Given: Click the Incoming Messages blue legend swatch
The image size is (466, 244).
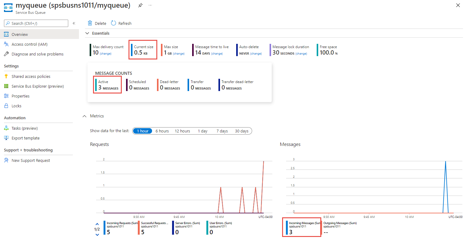Looking at the screenshot, I should point(287,228).
